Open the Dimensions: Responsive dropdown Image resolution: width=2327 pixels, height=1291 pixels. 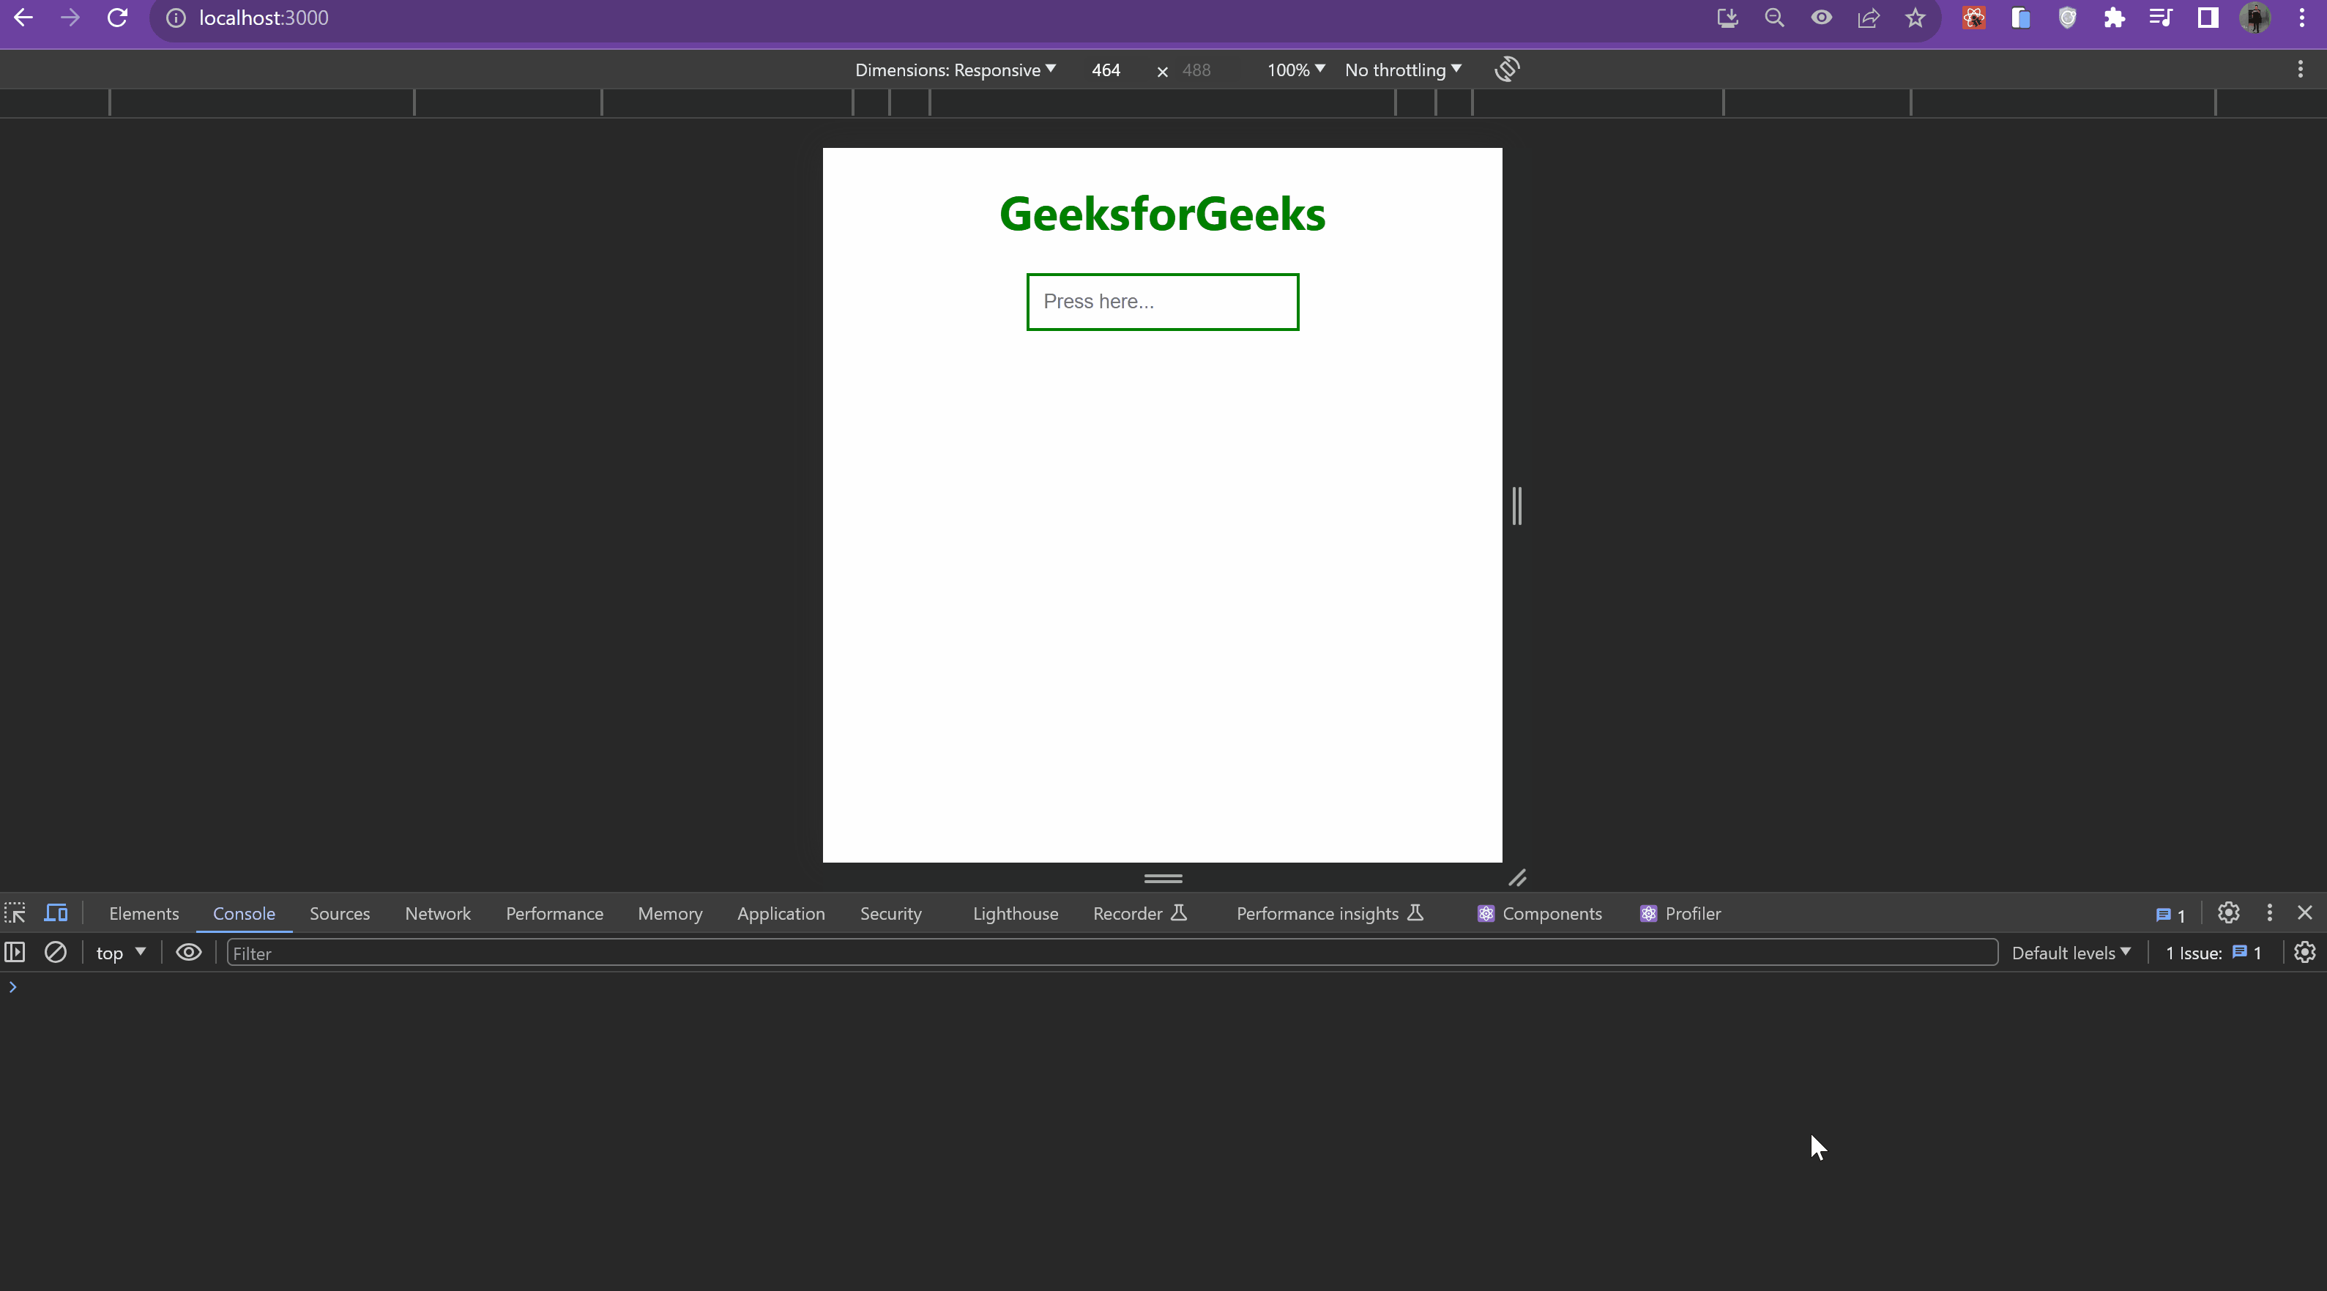point(955,70)
